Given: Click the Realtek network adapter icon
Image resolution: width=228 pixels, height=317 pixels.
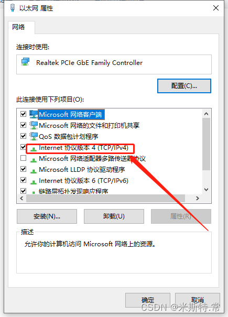Looking at the screenshot, I should pyautogui.click(x=26, y=62).
